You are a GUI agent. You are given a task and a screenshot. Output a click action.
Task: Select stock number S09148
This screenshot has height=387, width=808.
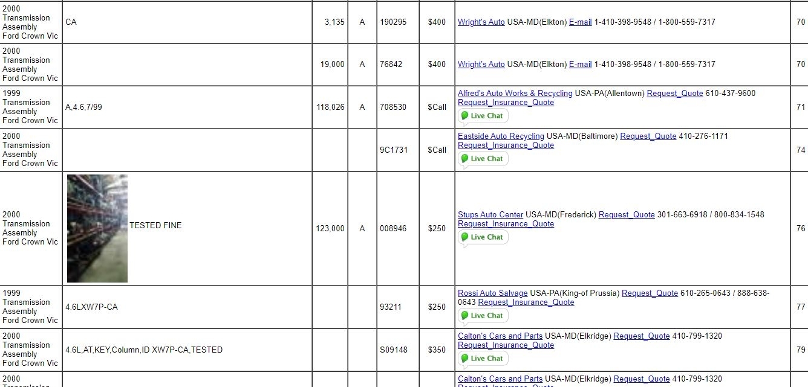[394, 350]
